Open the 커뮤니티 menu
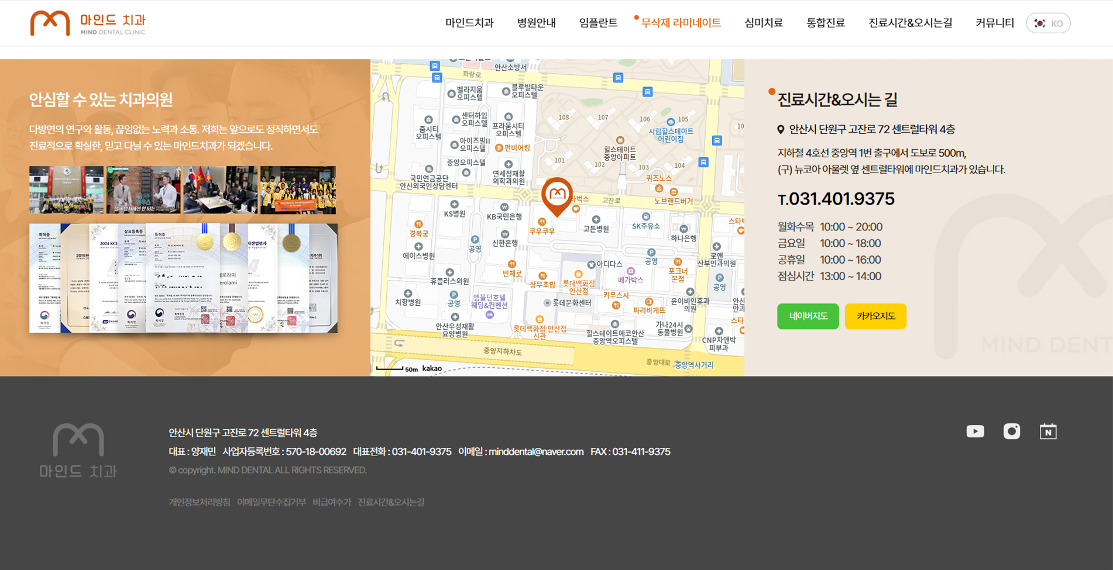 tap(994, 23)
